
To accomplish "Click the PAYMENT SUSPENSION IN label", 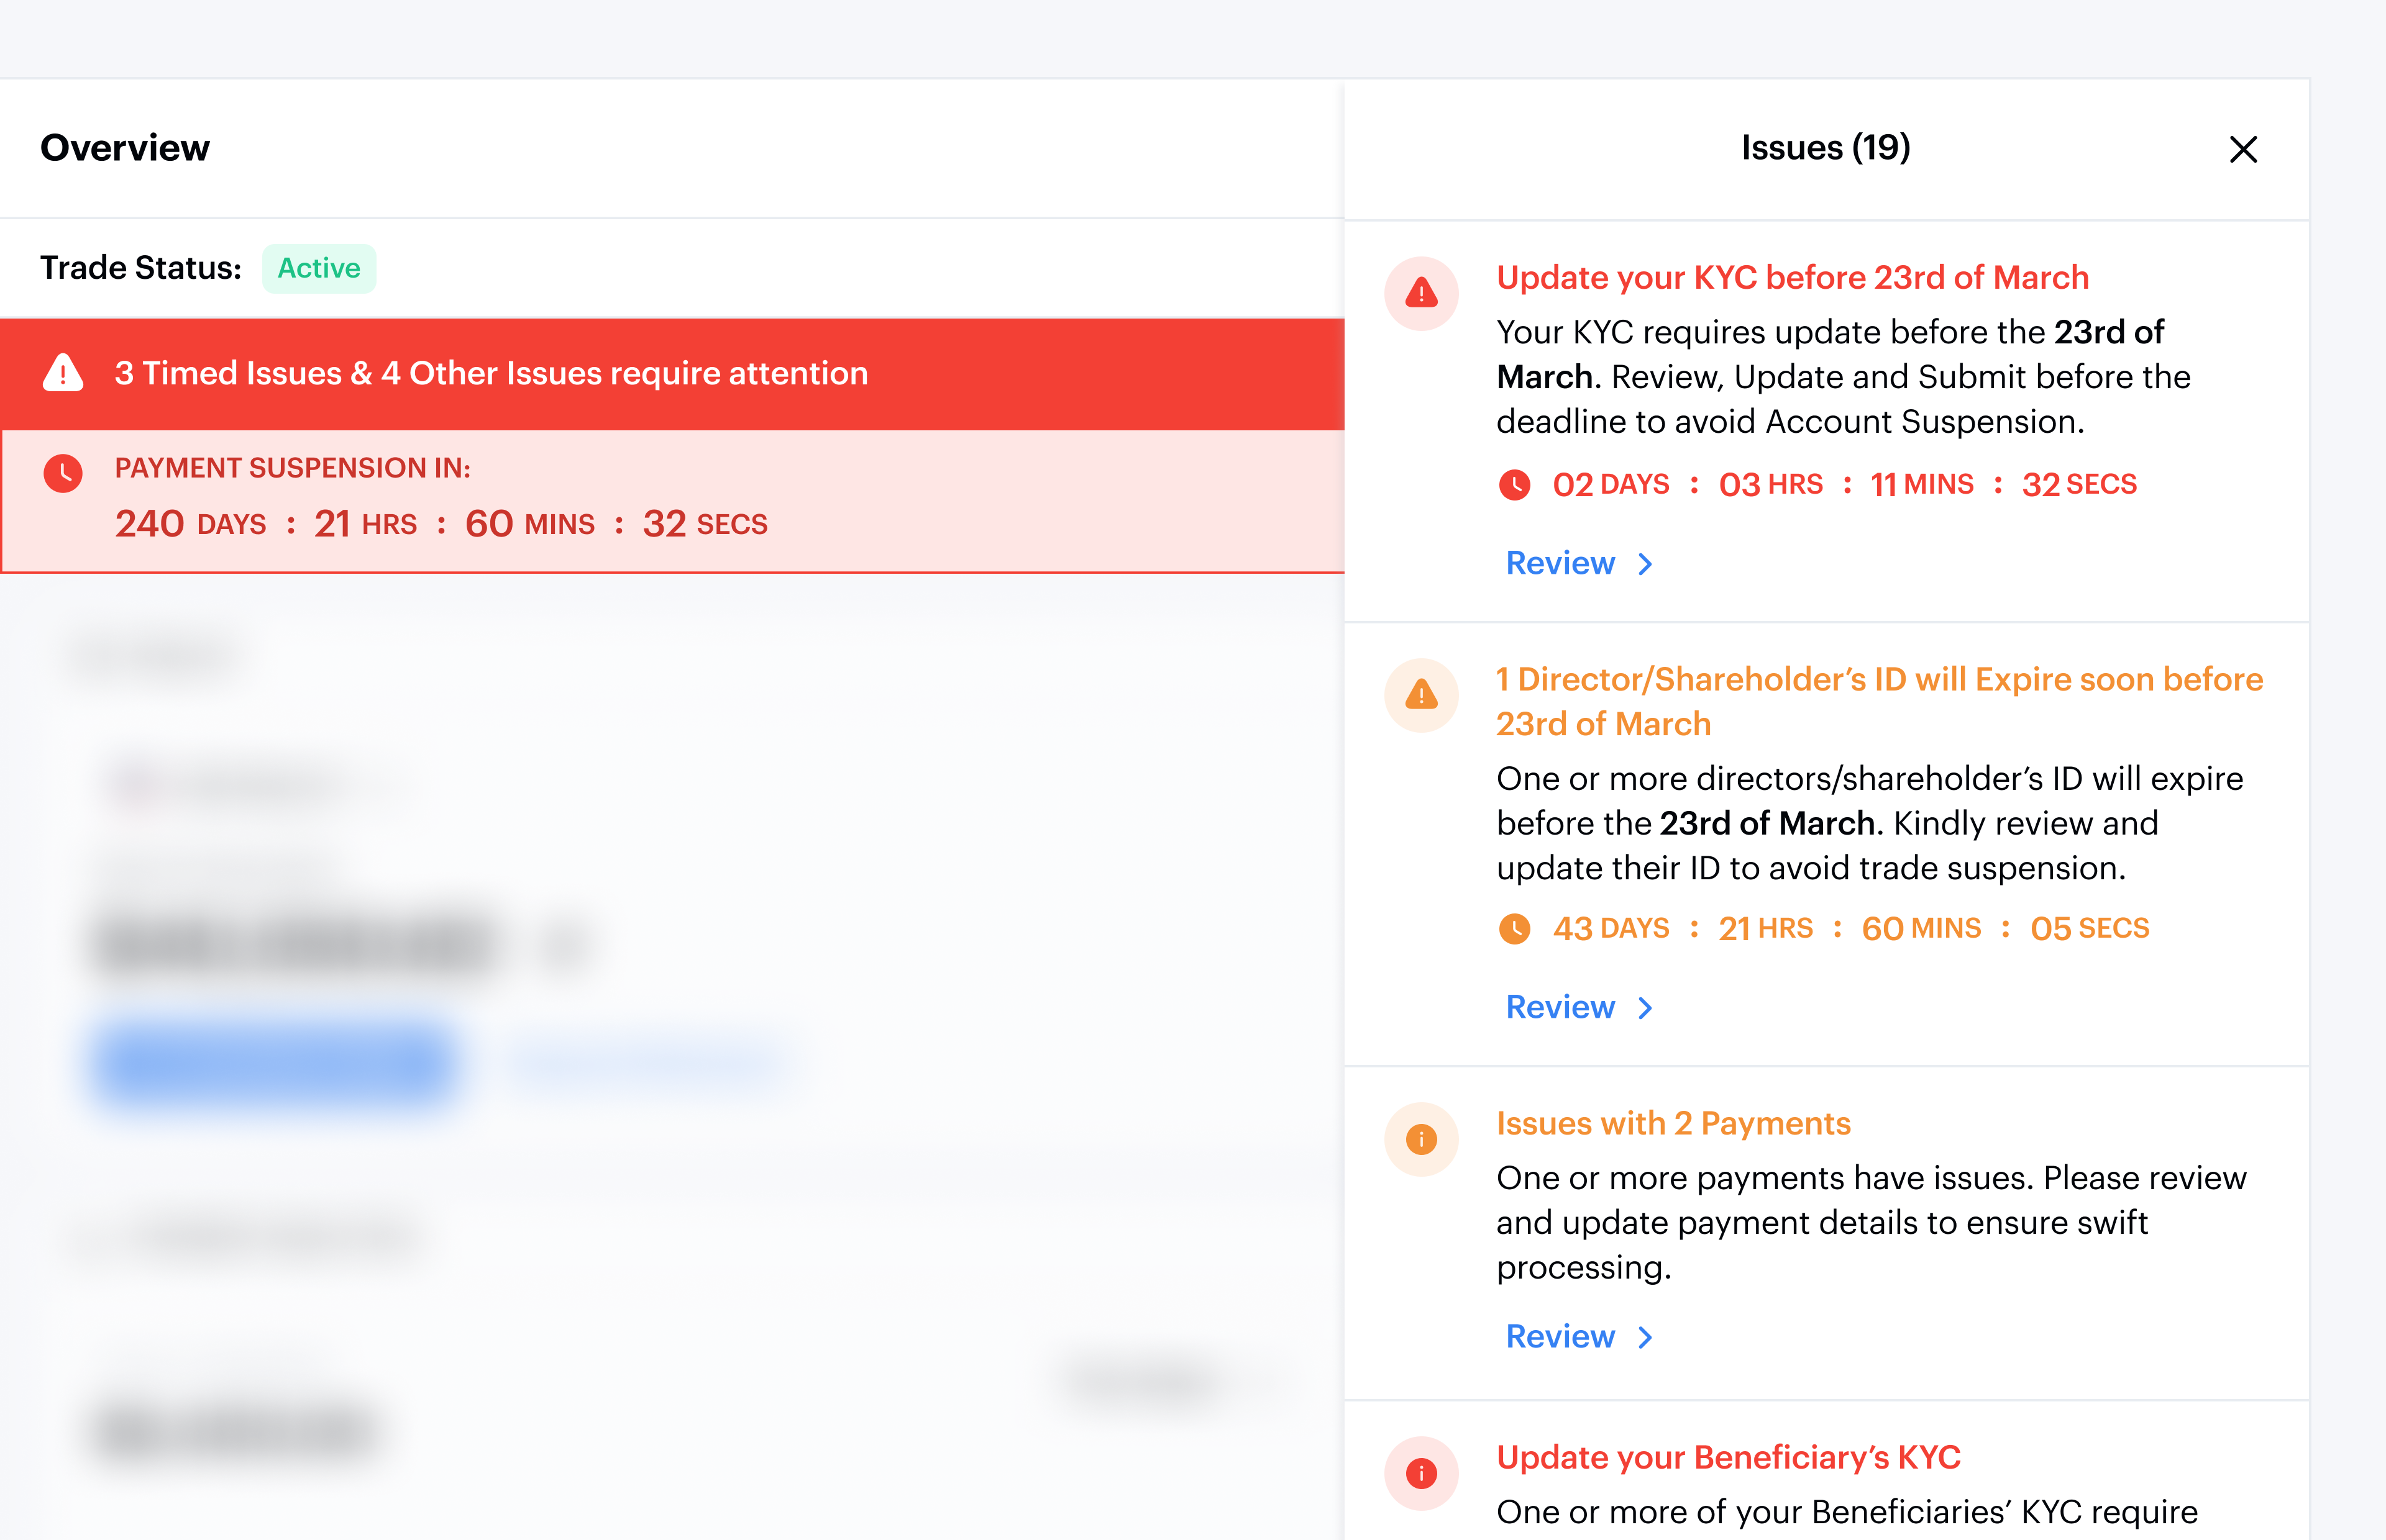I will [292, 468].
